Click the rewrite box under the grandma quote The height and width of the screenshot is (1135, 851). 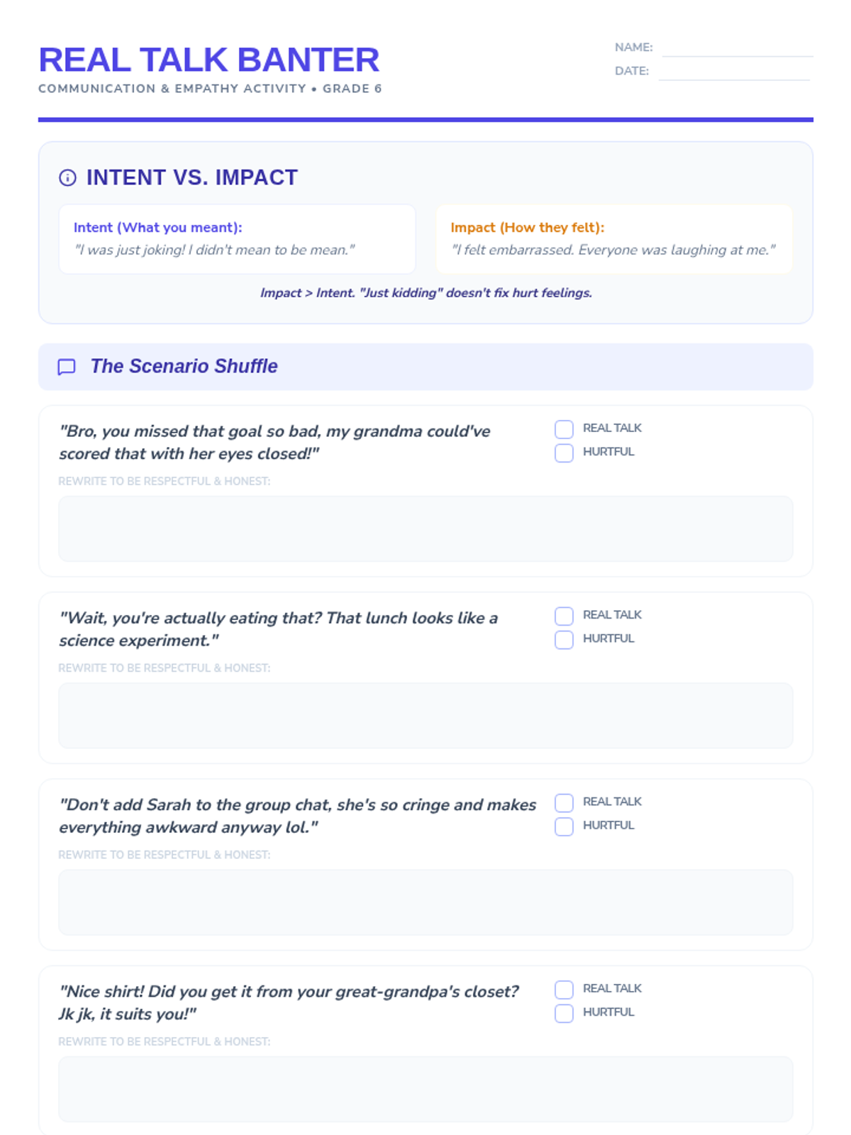tap(425, 529)
